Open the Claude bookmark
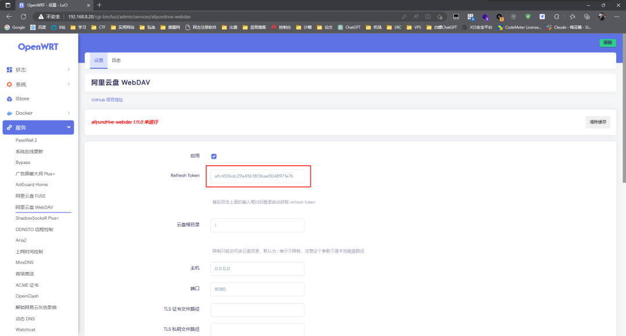Image resolution: width=626 pixels, height=336 pixels. pos(569,28)
